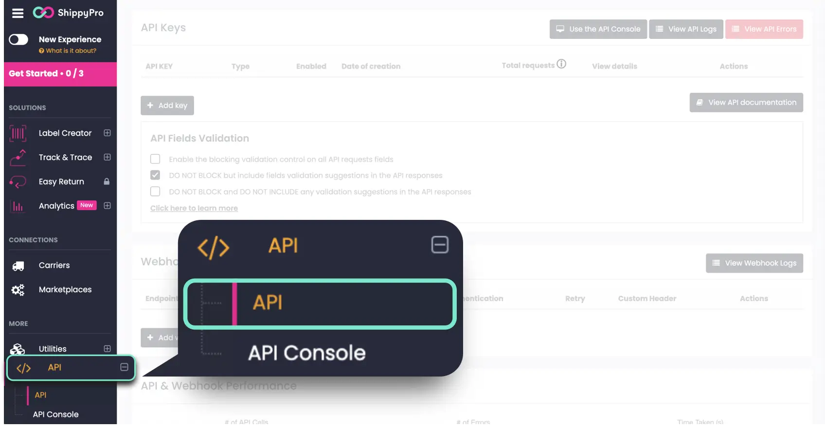
Task: Click the Add key button
Action: tap(167, 106)
